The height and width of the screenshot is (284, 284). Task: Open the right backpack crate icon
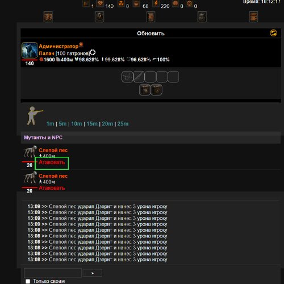pyautogui.click(x=157, y=90)
